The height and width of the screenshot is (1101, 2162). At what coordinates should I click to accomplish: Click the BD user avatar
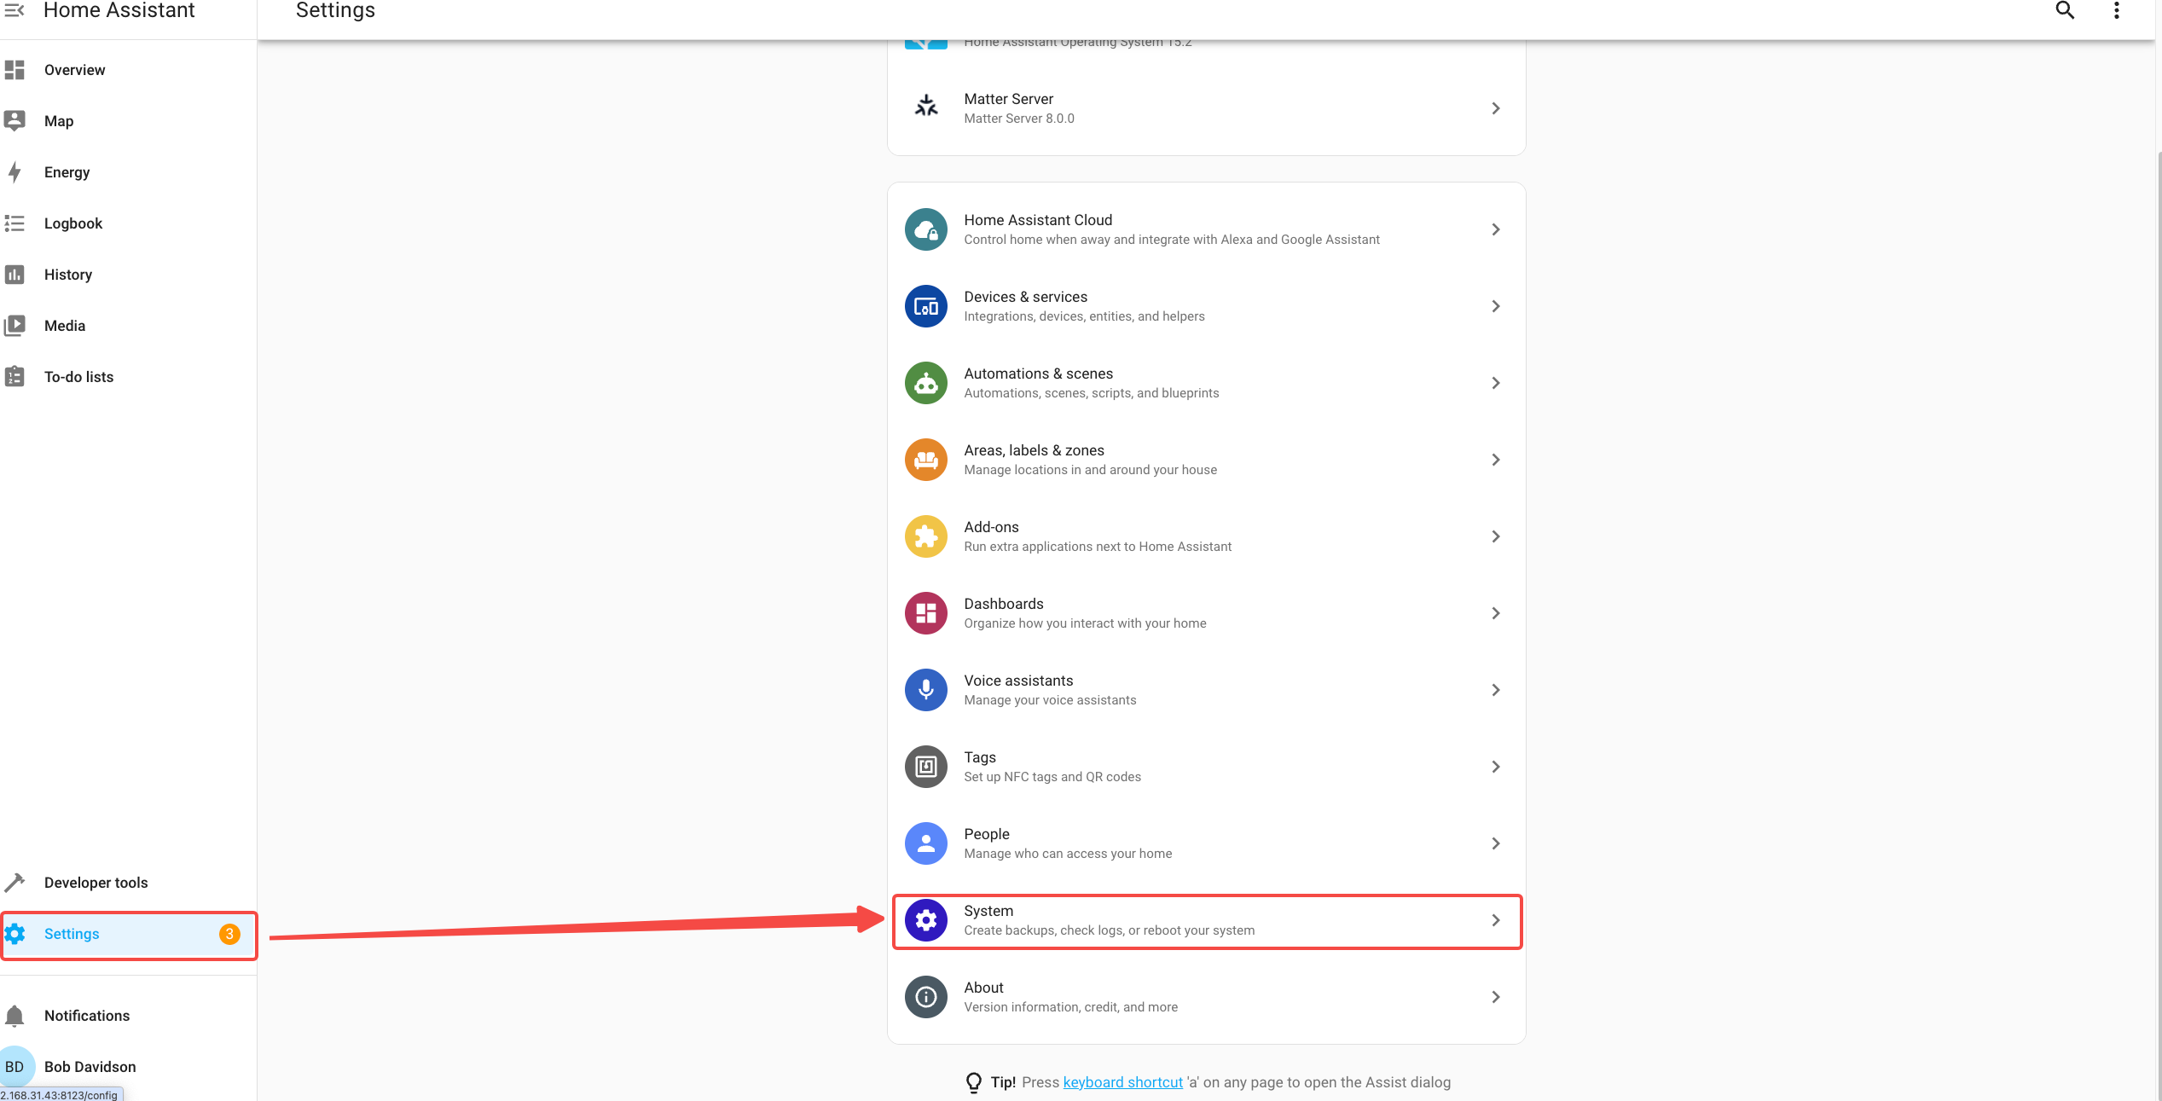point(15,1067)
